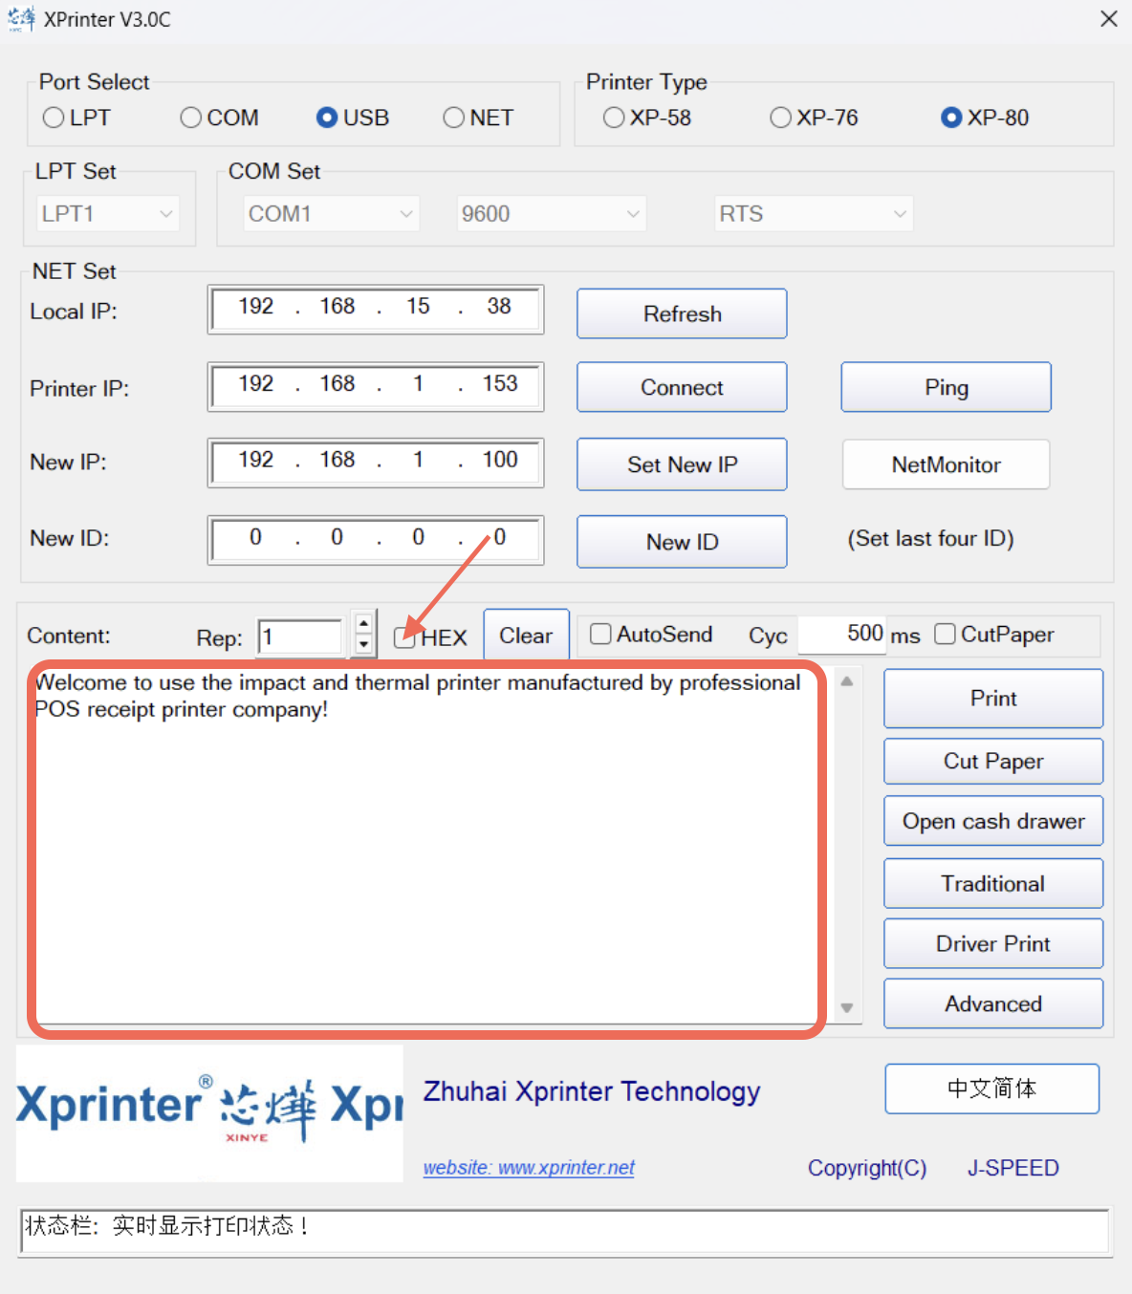Expand the RTS flow control dropdown

point(813,214)
